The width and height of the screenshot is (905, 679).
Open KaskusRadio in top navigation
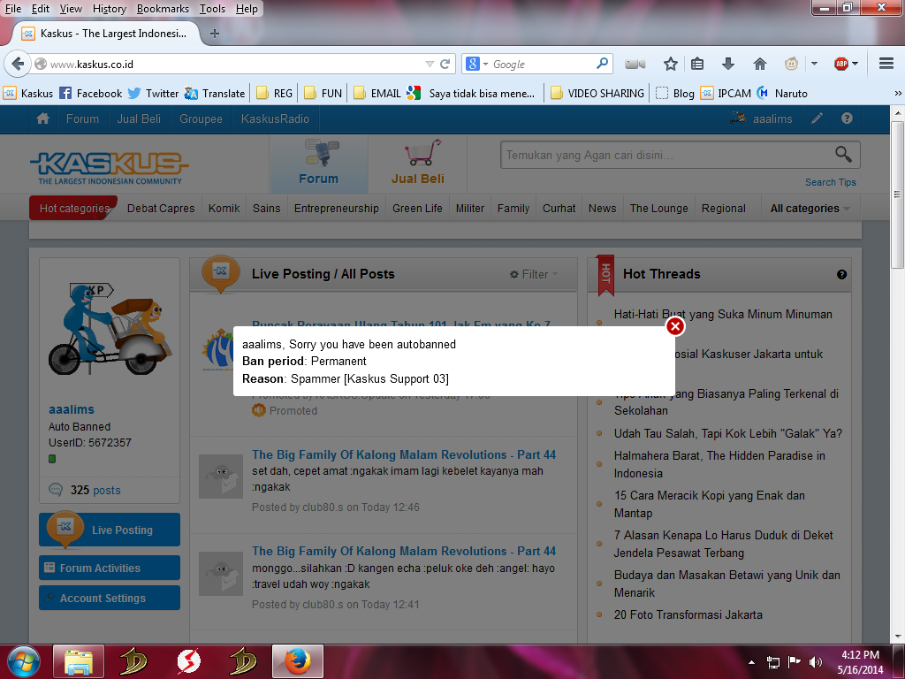[x=275, y=119]
